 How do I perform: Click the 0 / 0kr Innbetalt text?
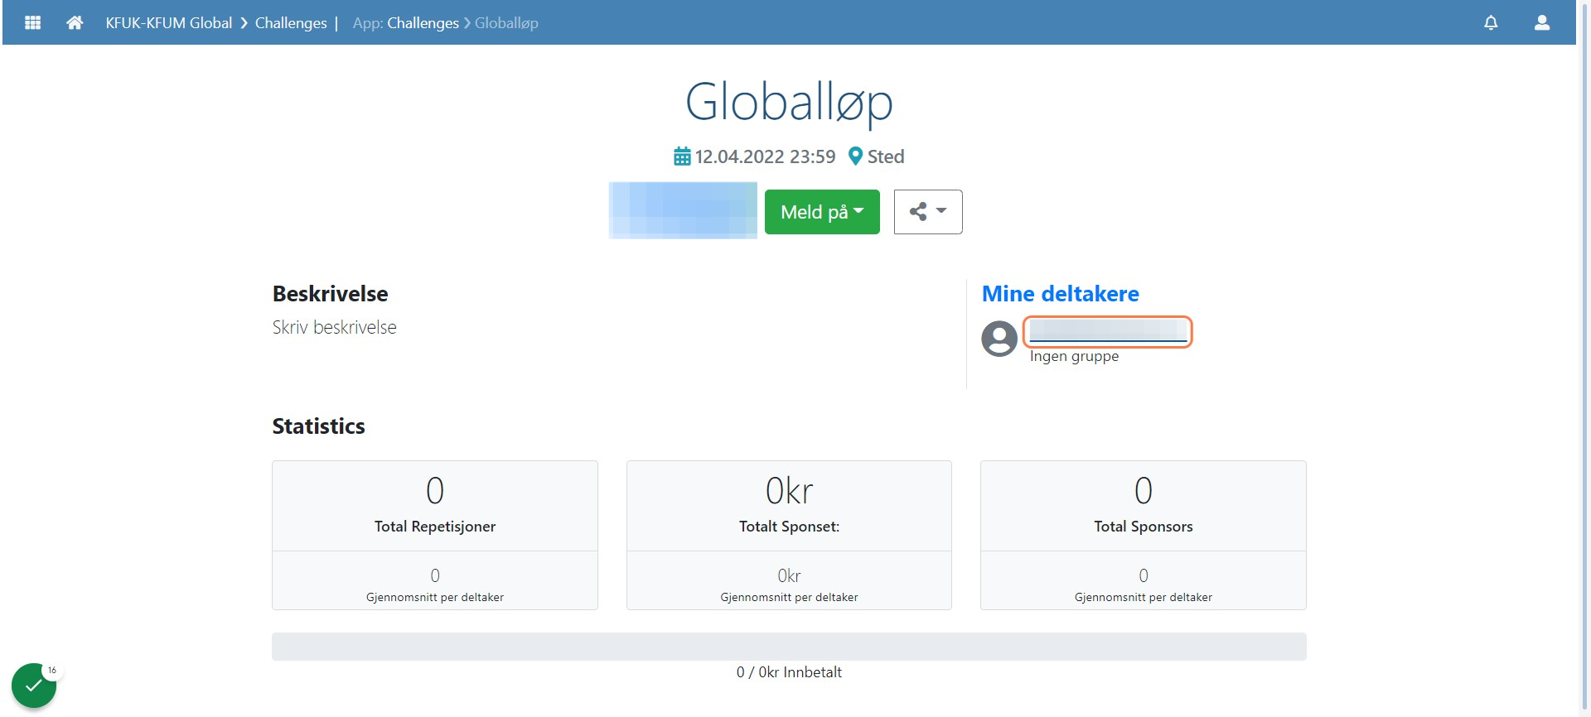click(789, 672)
